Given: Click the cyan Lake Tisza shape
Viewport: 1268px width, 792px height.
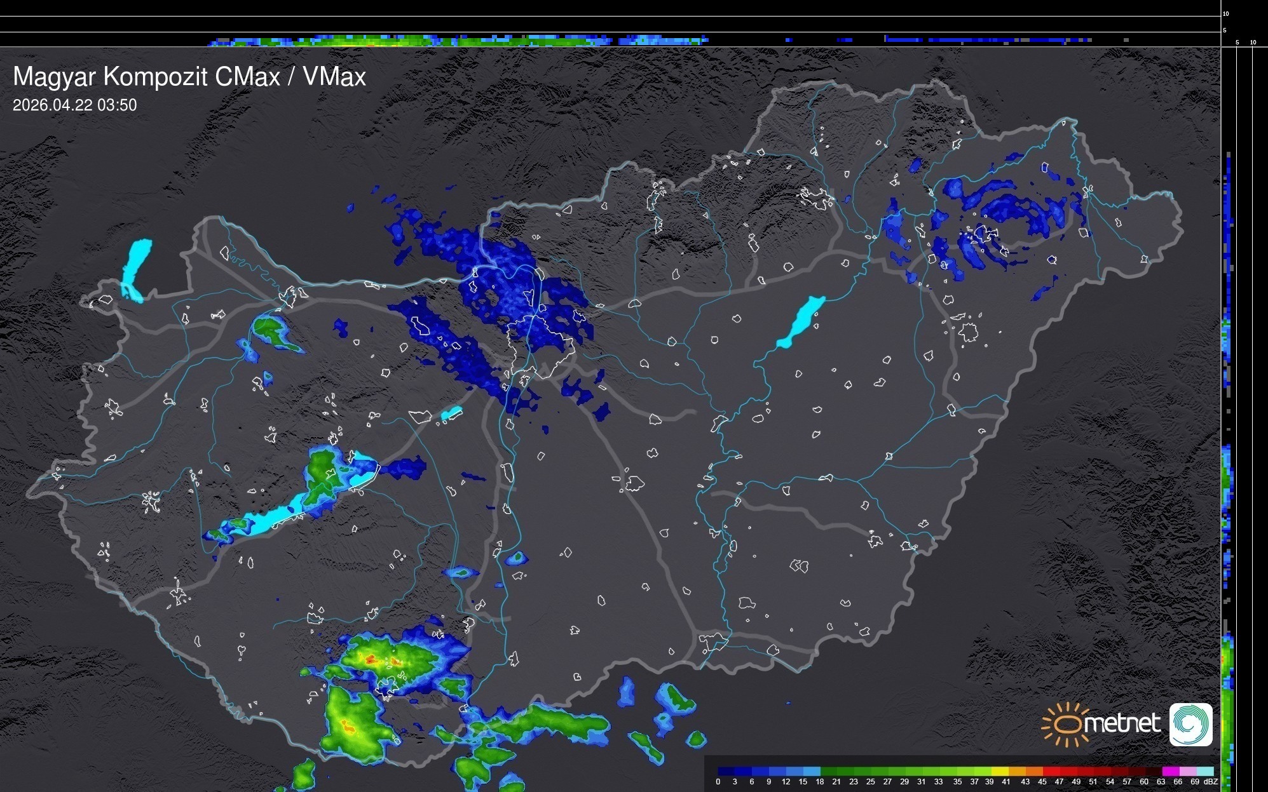Looking at the screenshot, I should coord(801,321).
